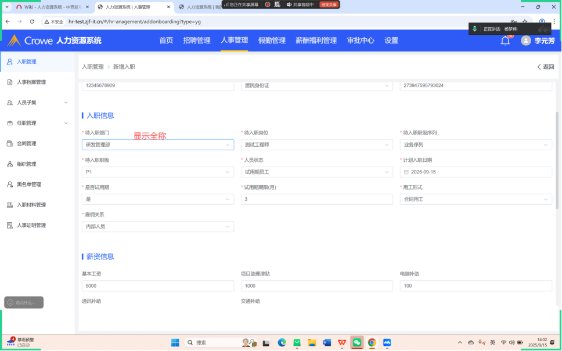Click the calendar icon in 计划入职日期

[x=406, y=172]
